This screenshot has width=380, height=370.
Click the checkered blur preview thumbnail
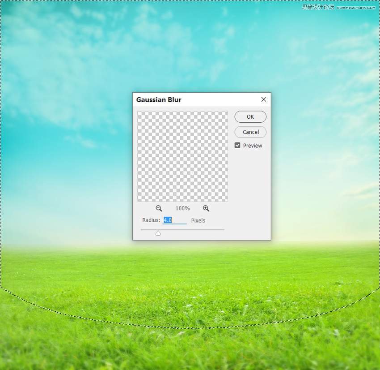pos(182,156)
